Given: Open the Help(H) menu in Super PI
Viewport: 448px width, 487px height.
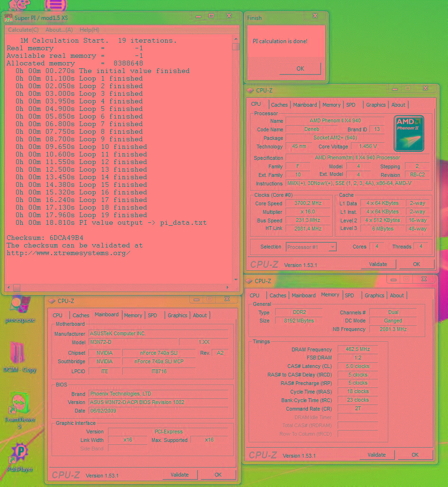Looking at the screenshot, I should (x=90, y=30).
